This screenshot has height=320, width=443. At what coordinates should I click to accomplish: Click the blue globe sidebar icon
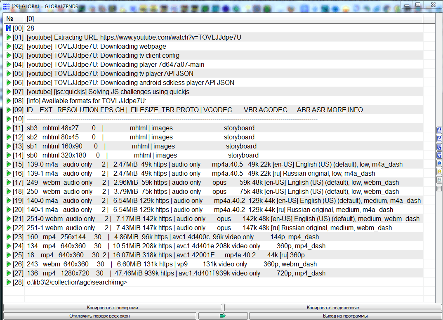[439, 163]
